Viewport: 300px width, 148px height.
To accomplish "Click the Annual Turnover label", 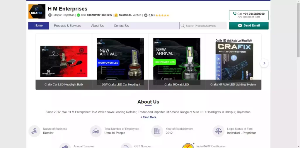I will [x=84, y=146].
